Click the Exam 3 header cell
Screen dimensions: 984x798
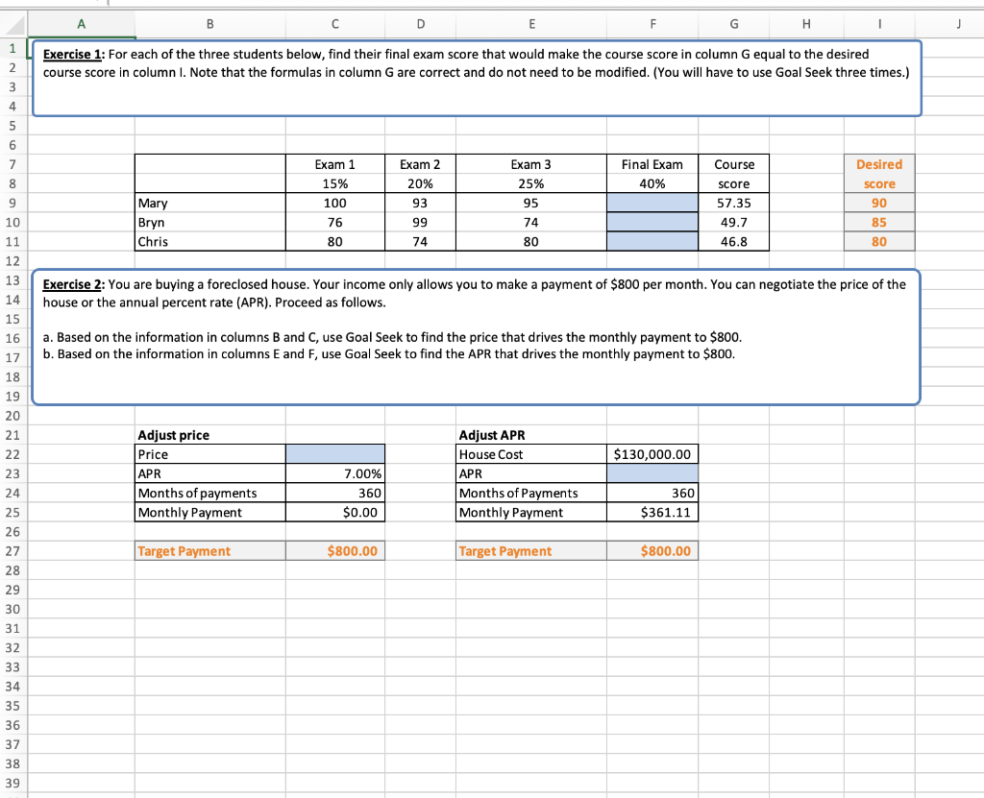pos(530,164)
